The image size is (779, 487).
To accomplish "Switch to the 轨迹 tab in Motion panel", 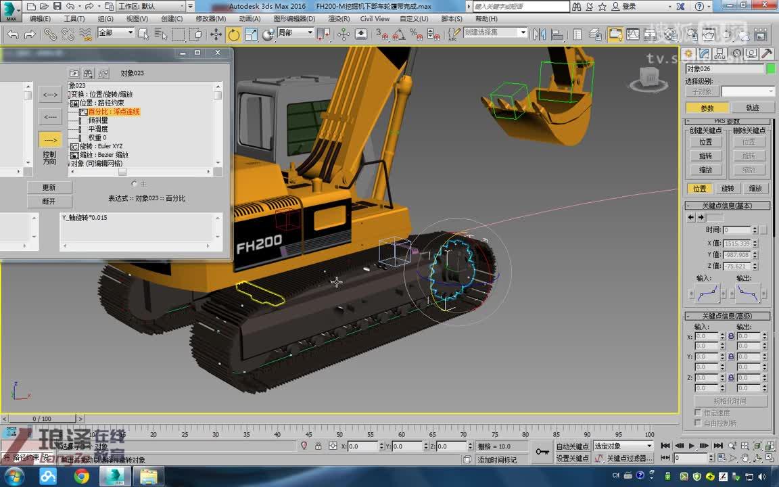I will click(753, 107).
